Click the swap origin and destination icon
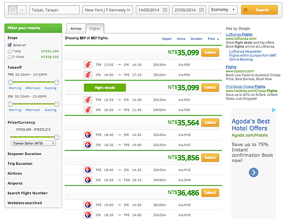Image resolution: width=287 pixels, height=219 pixels. pyautogui.click(x=13, y=10)
